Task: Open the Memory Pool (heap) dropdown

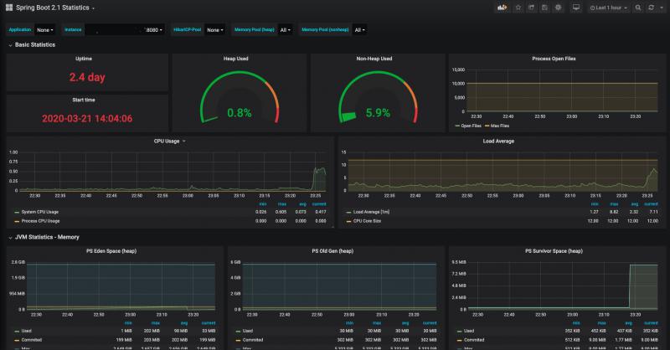Action: pos(286,29)
